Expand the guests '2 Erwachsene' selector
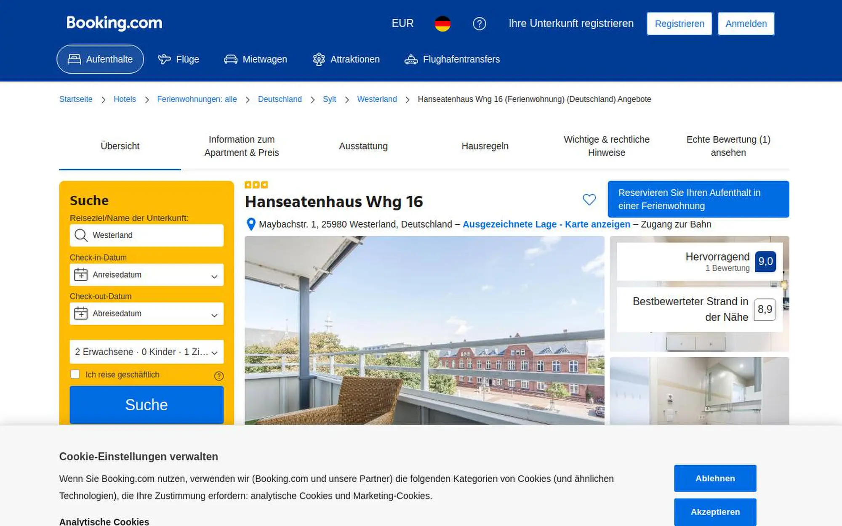The height and width of the screenshot is (526, 842). coord(147,352)
